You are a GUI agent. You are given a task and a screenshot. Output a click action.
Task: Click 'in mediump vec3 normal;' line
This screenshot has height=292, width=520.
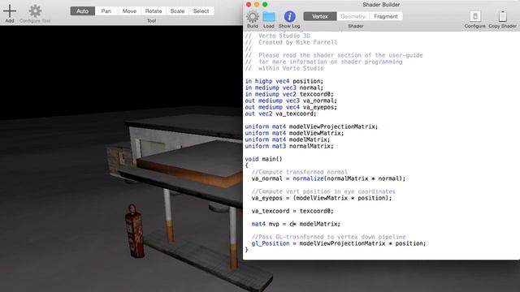[x=284, y=88]
